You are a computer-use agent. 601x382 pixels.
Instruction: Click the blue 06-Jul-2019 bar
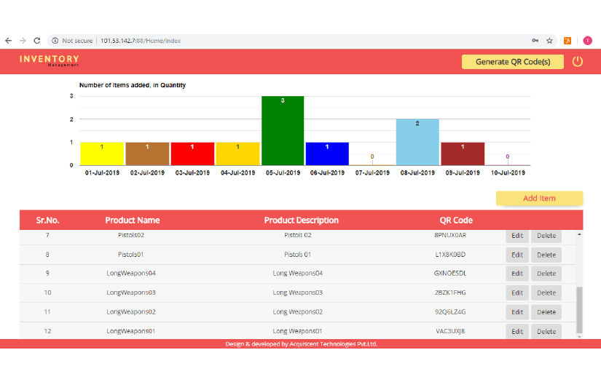327,154
